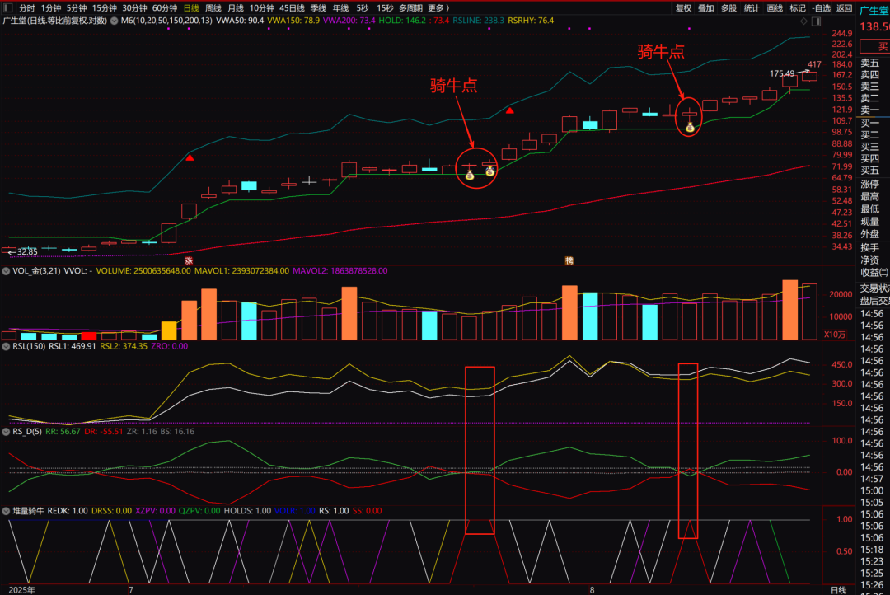Click the money bag icon inside the August circle
Screen dimensions: 890x595
(690, 128)
